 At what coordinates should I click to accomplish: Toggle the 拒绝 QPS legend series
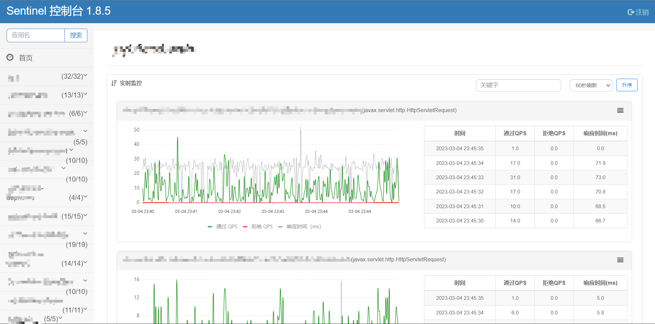[258, 226]
